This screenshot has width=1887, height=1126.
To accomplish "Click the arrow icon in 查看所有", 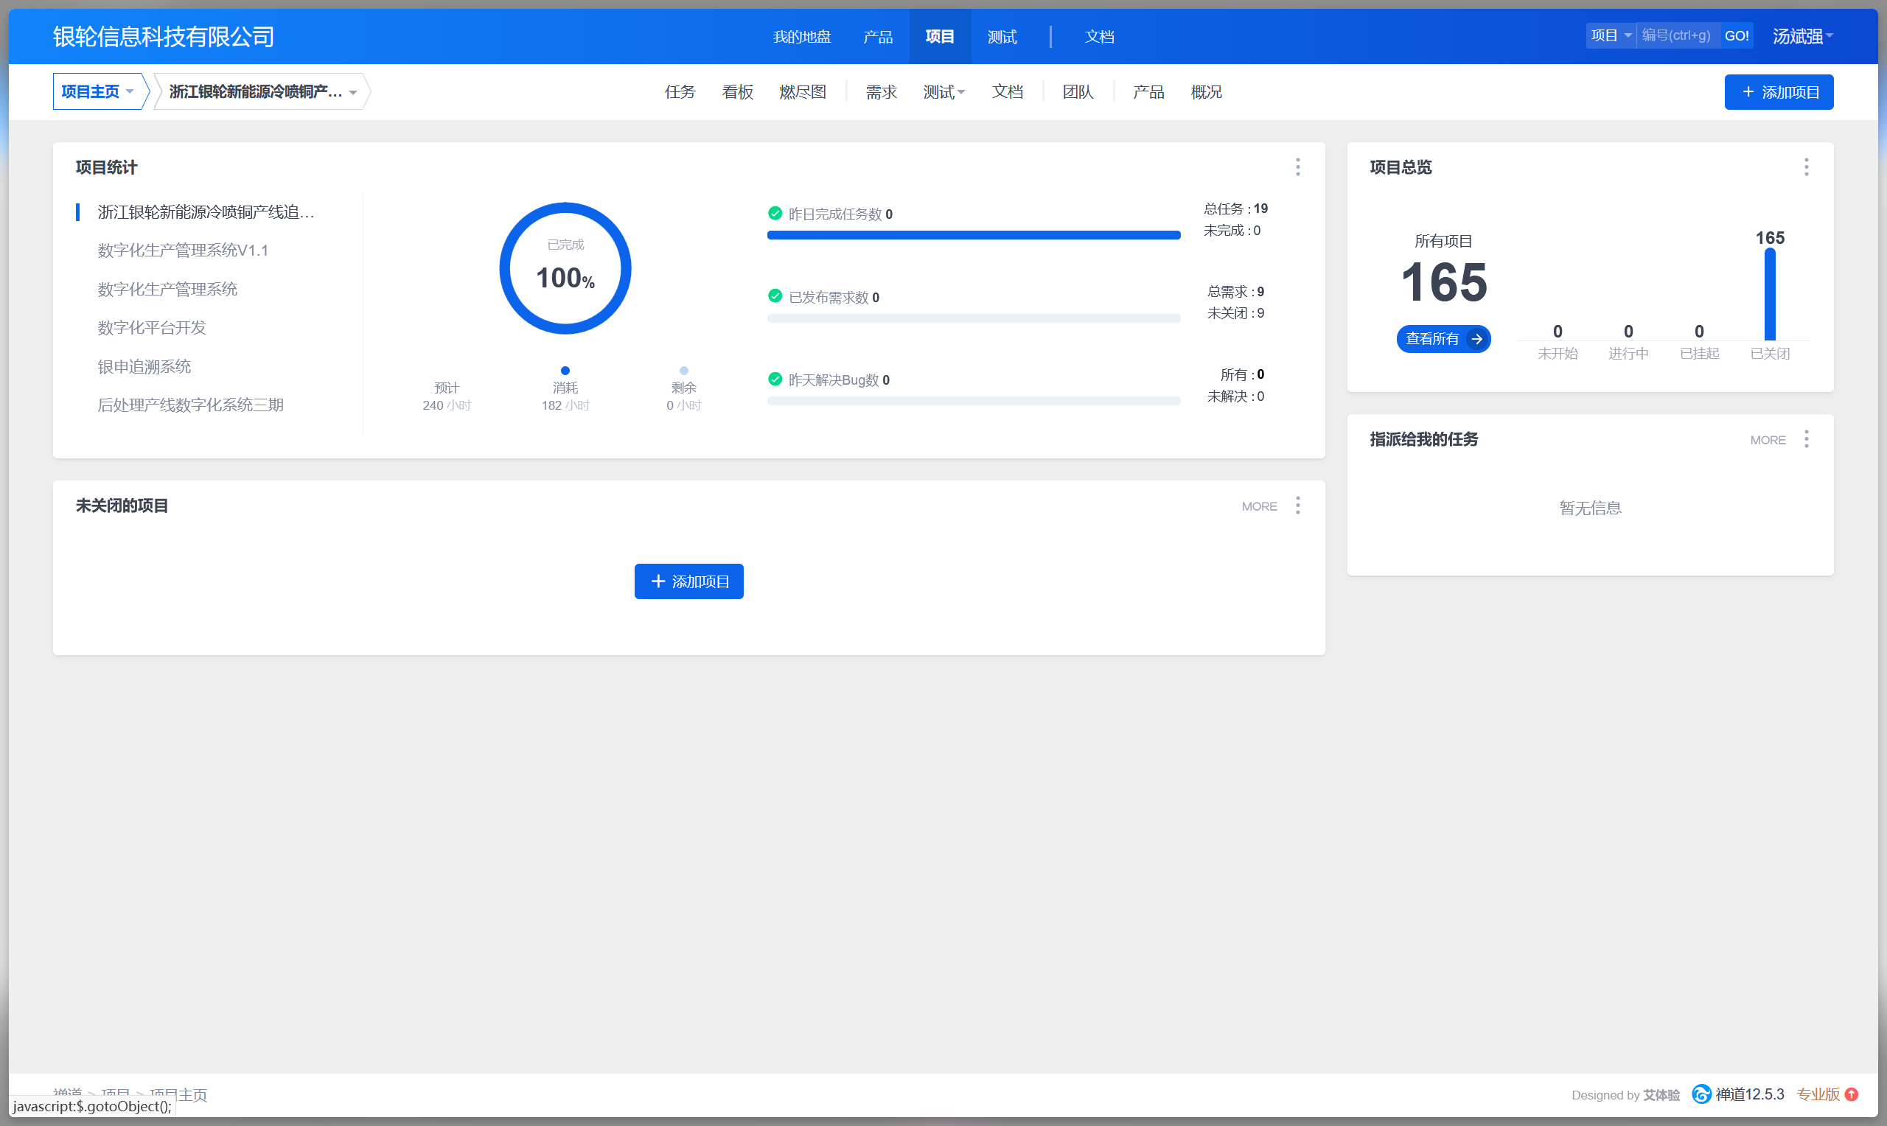I will [x=1476, y=339].
